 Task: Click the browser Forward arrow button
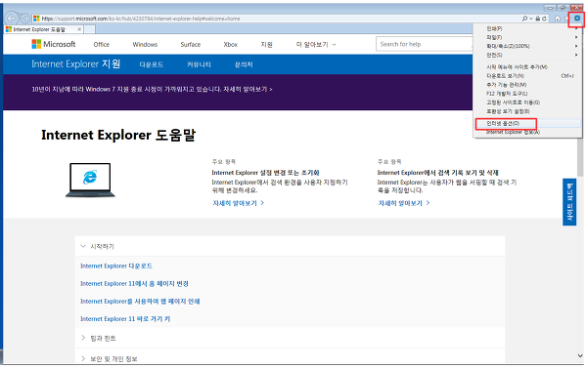coord(25,18)
